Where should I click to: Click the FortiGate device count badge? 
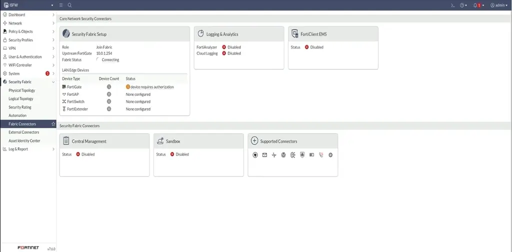coord(109,87)
